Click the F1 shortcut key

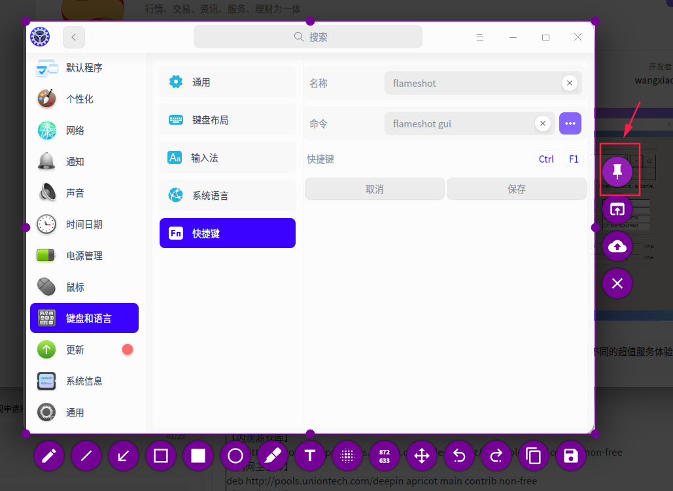(574, 159)
